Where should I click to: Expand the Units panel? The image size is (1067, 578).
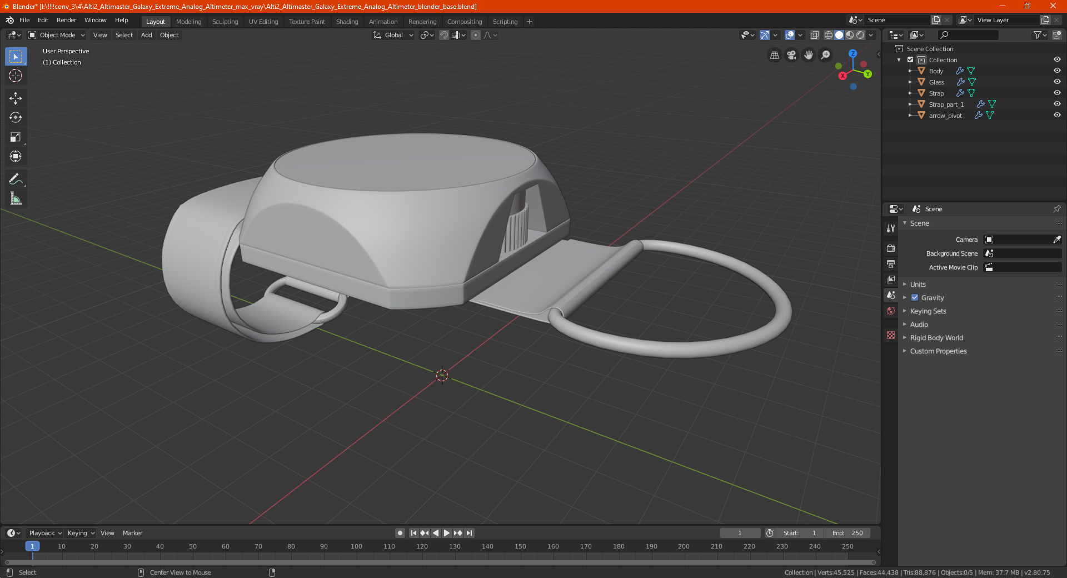click(x=918, y=284)
